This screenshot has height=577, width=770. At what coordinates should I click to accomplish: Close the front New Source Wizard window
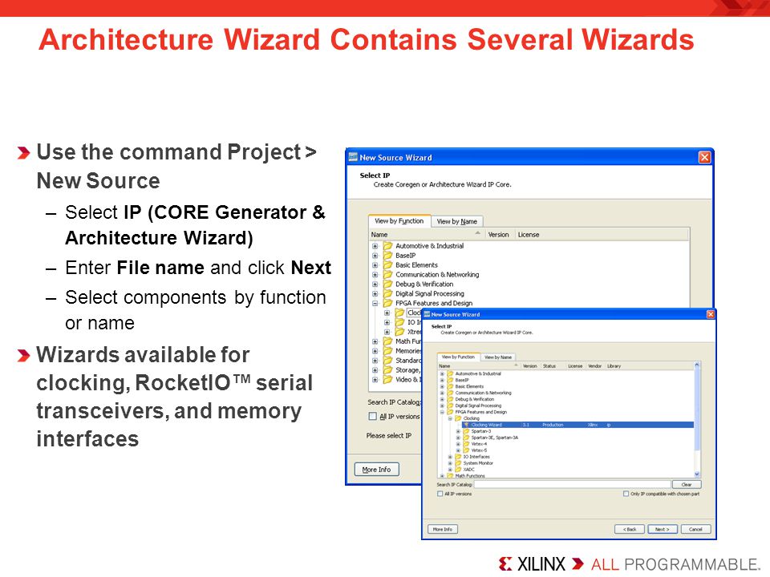pos(710,314)
